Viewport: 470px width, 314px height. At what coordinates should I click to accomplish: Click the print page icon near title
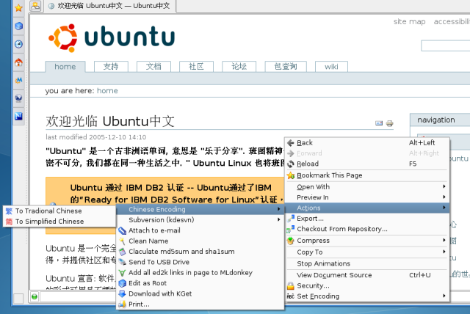389,123
